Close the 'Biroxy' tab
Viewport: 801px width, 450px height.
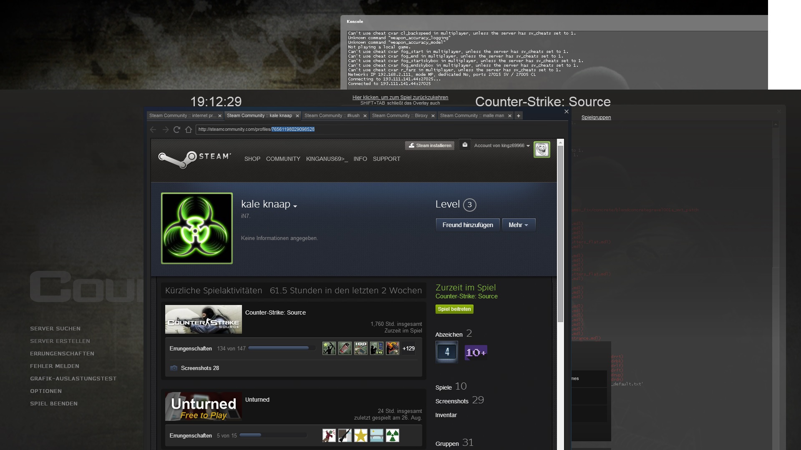tap(433, 116)
